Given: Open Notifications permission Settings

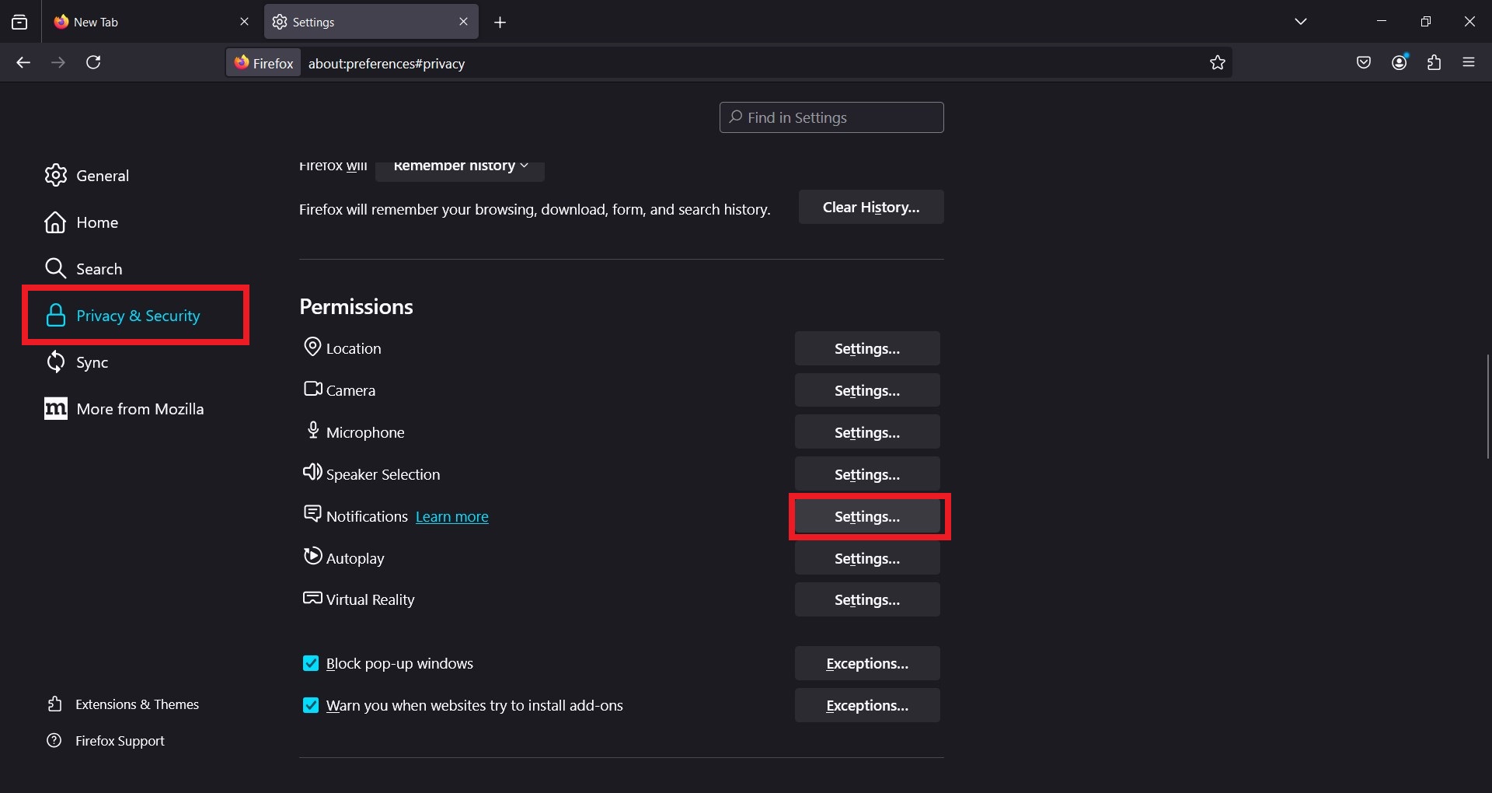Looking at the screenshot, I should [867, 516].
